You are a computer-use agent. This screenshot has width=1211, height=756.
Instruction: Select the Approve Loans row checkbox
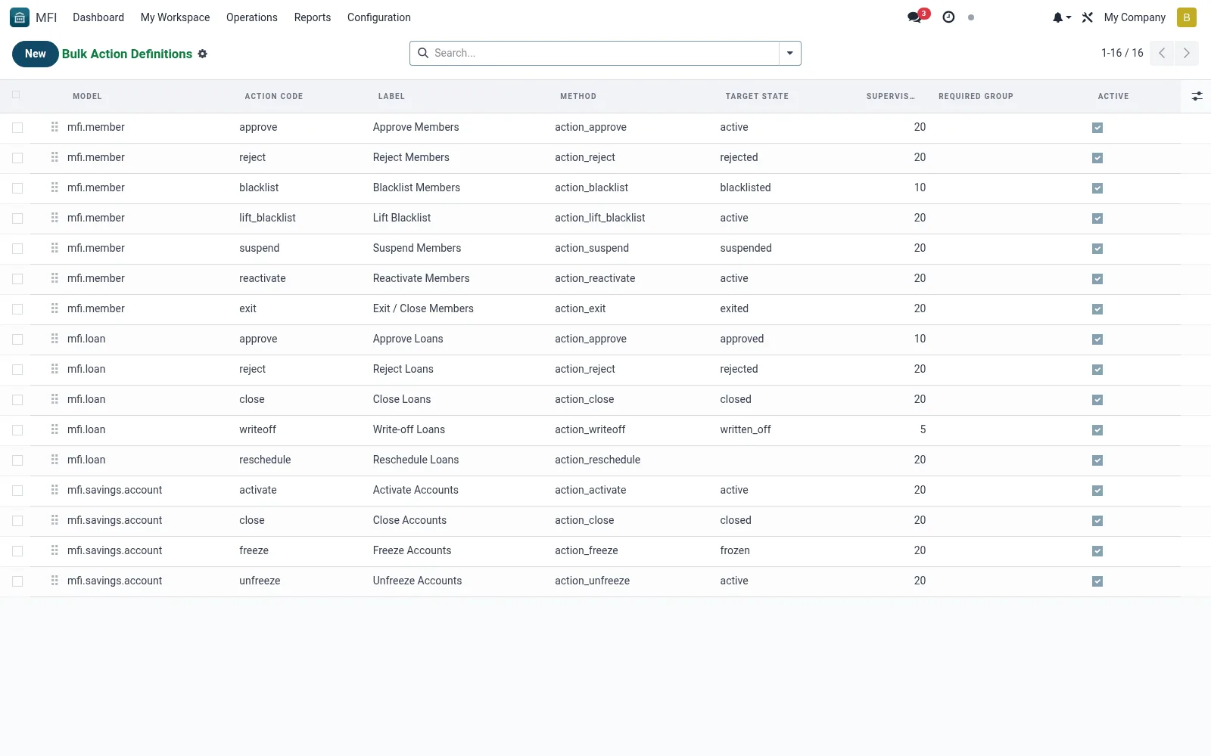pyautogui.click(x=17, y=339)
